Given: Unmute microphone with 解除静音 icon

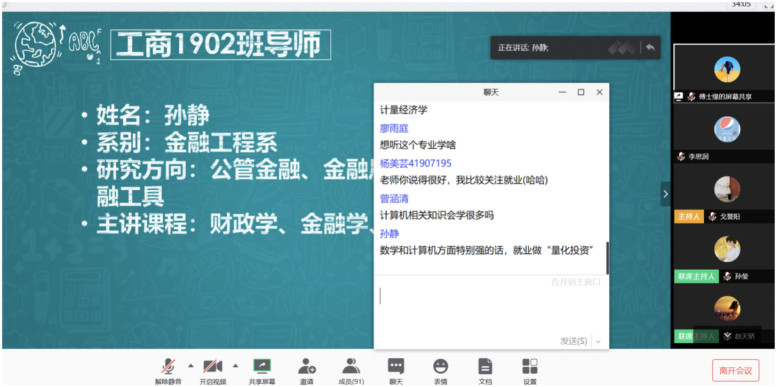Looking at the screenshot, I should pyautogui.click(x=168, y=367).
